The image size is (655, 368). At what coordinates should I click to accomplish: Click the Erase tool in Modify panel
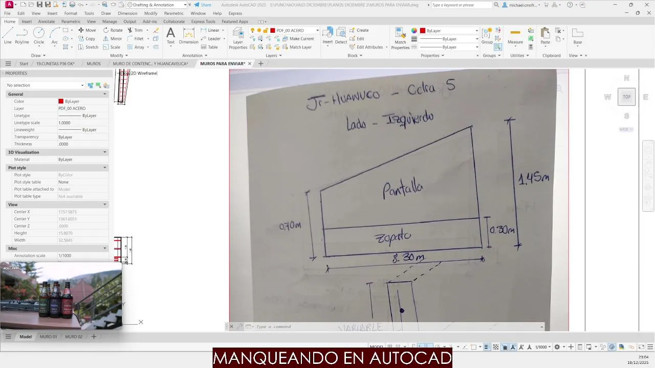(x=156, y=30)
